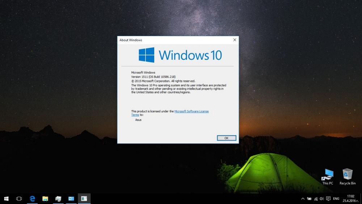362x204 pixels.
Task: Select the blue window app taskbar icon
Action: (x=71, y=199)
